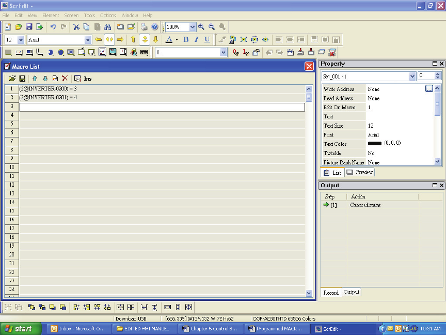This screenshot has width=446, height=335.
Task: Toggle Underline text formatting
Action: coord(207,40)
